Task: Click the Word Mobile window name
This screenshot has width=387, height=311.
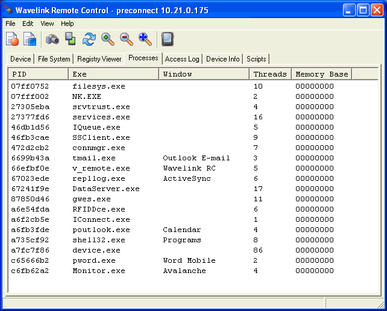Action: 189,260
